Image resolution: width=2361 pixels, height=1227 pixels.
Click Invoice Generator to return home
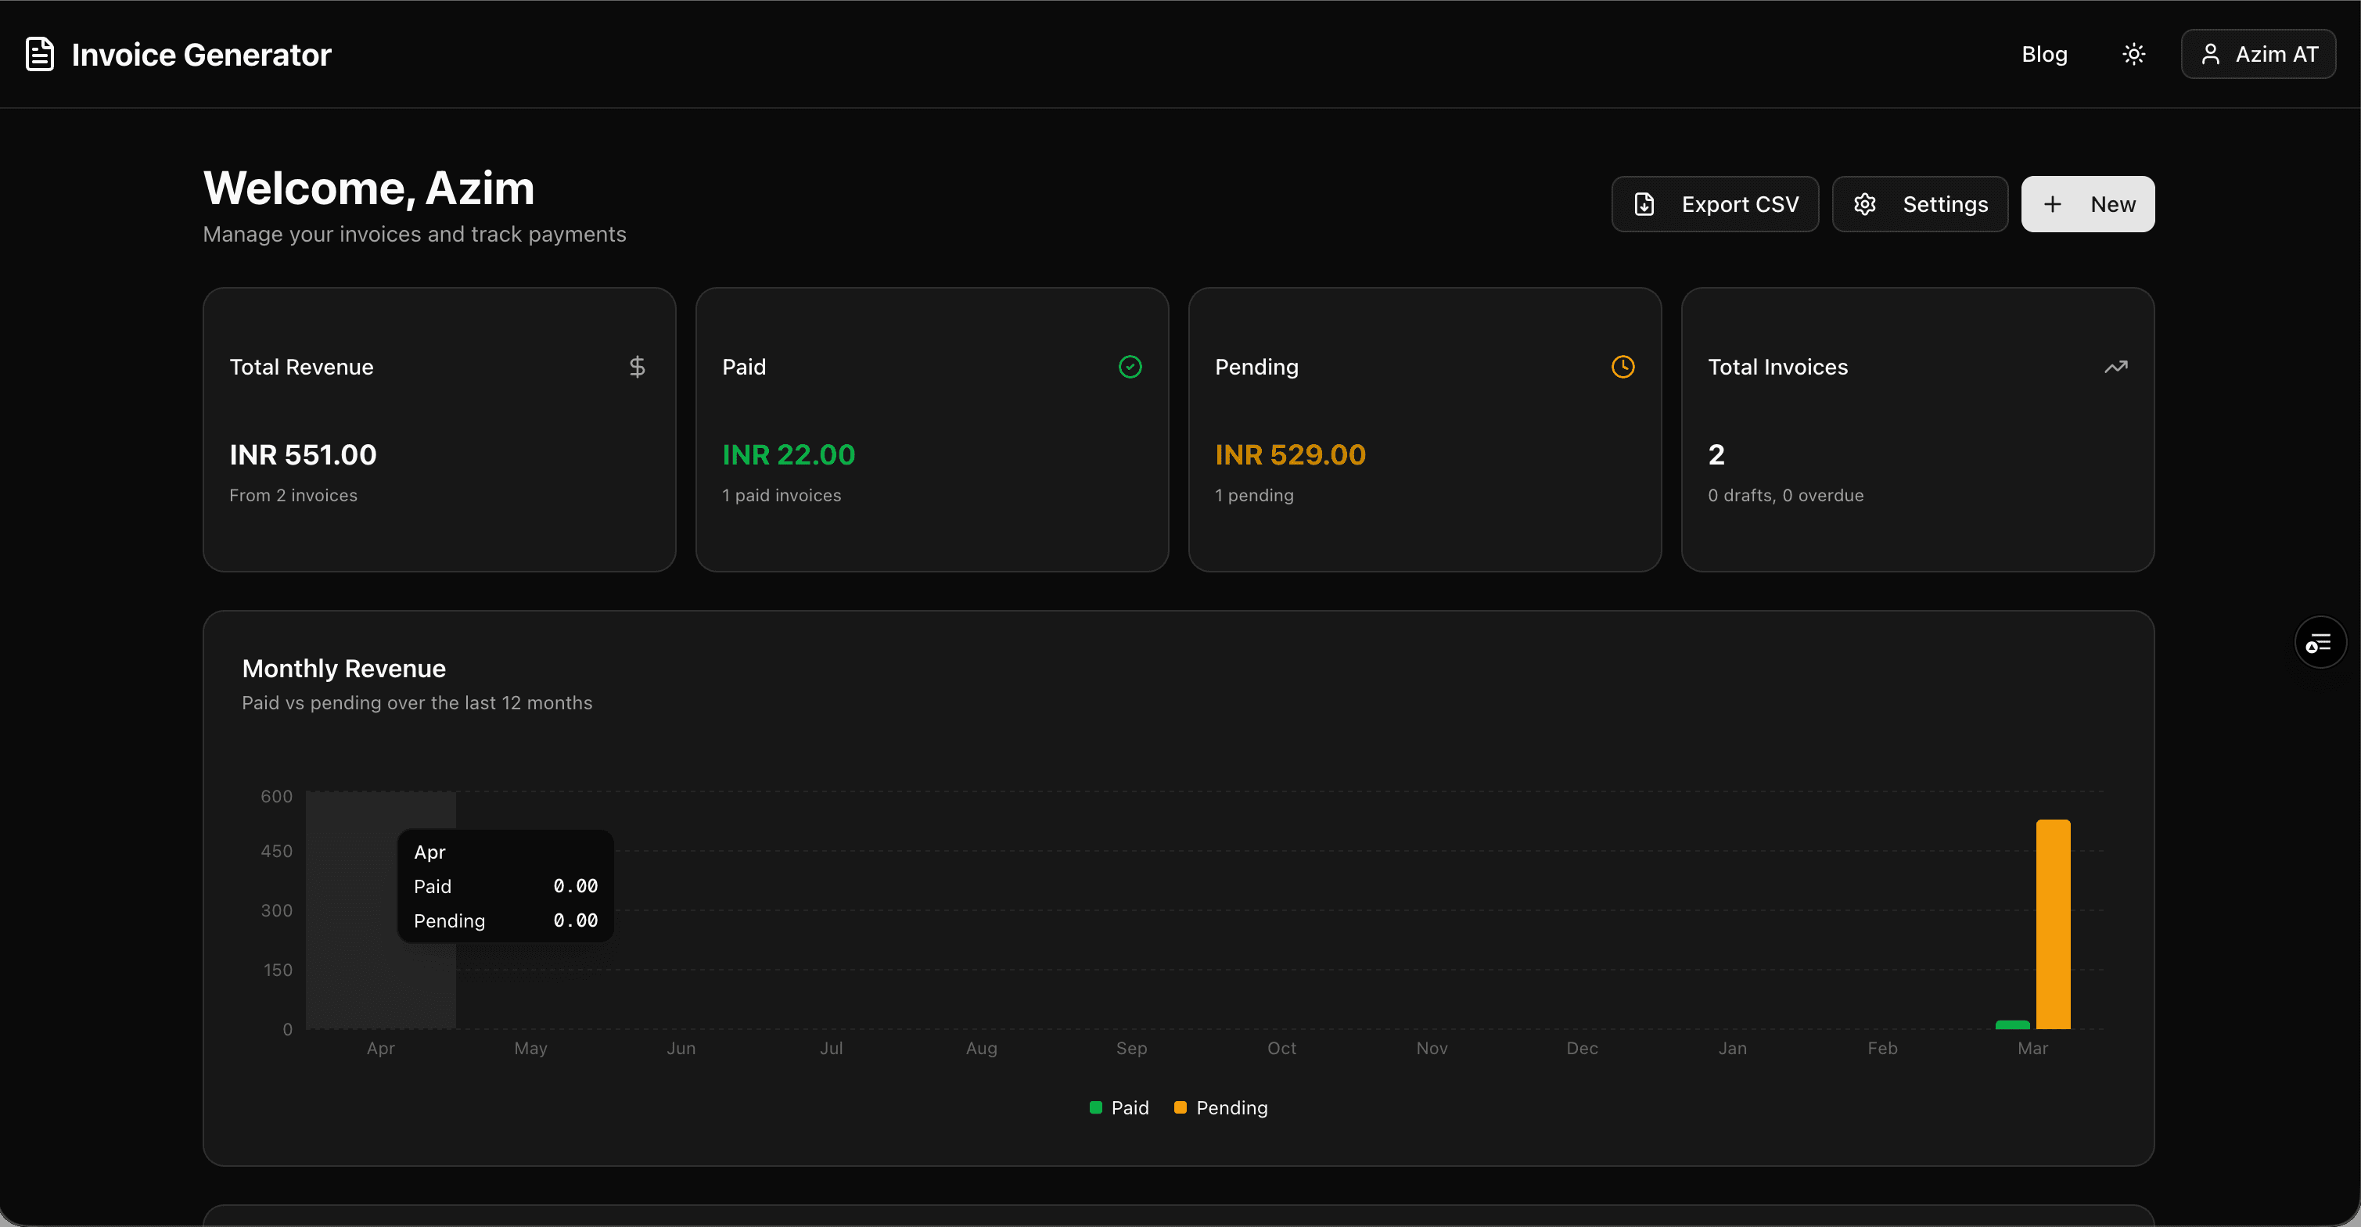click(x=178, y=54)
